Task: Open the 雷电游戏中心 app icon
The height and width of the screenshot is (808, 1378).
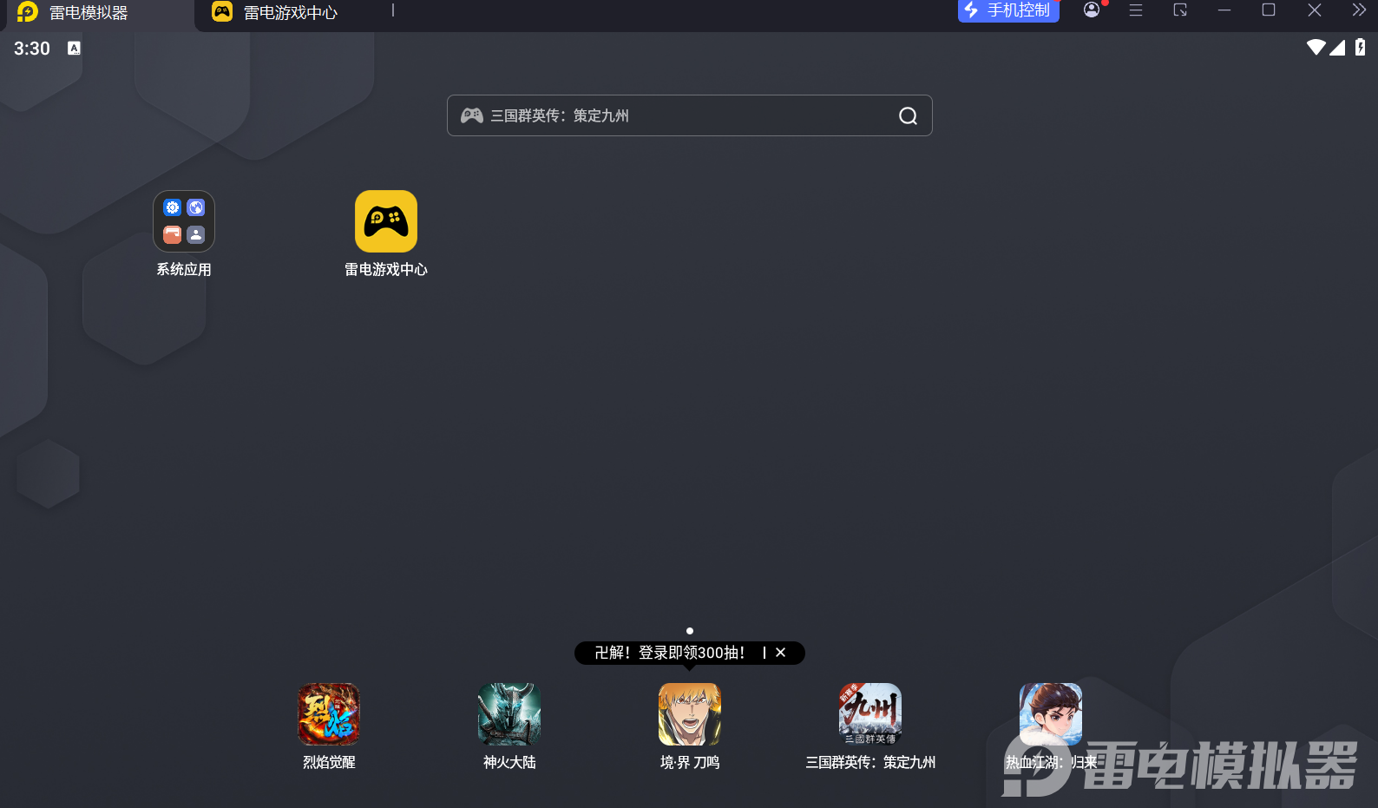Action: click(x=385, y=221)
